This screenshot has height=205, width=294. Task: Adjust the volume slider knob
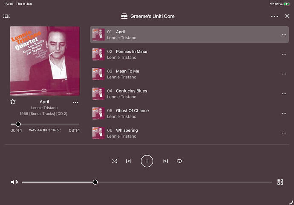point(95,182)
